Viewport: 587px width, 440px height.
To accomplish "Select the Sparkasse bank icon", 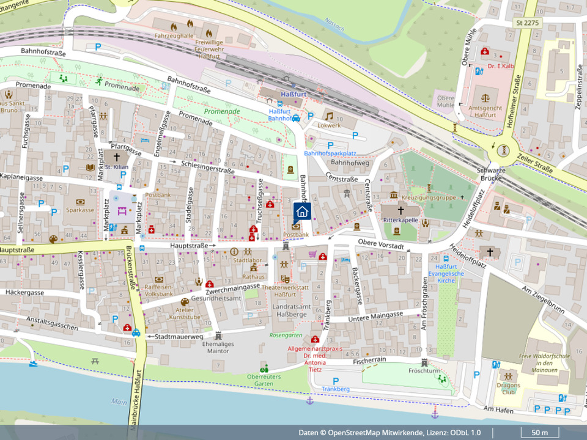I will 80,202.
